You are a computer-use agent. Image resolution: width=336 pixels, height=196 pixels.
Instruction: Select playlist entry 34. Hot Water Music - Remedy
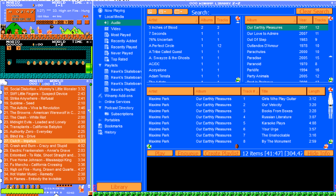(x=45, y=174)
